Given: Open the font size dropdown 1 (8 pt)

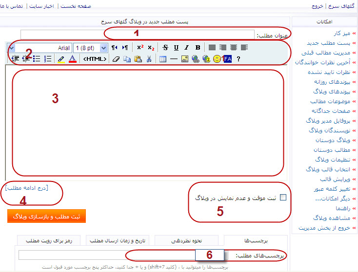Looking at the screenshot, I should (x=91, y=48).
